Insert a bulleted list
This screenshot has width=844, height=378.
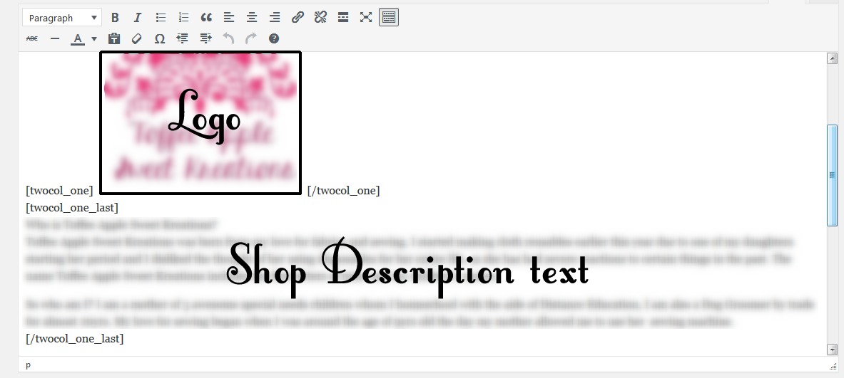click(161, 18)
